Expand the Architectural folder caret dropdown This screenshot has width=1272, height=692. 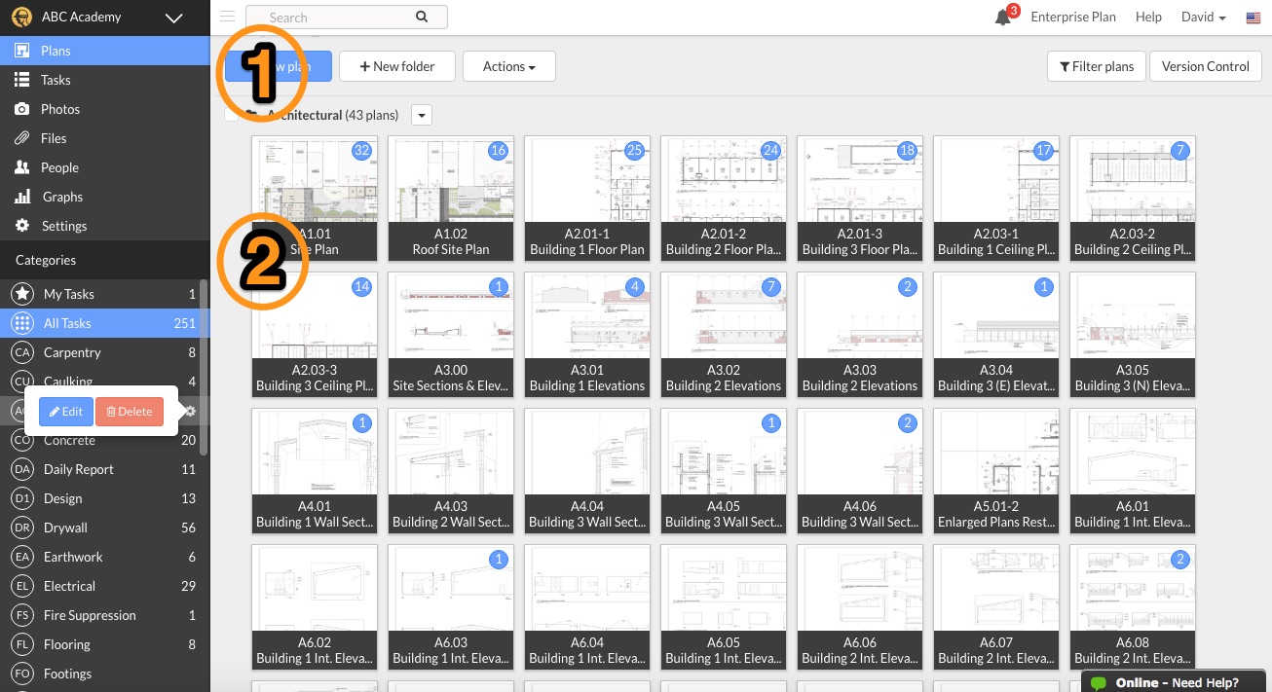tap(422, 115)
